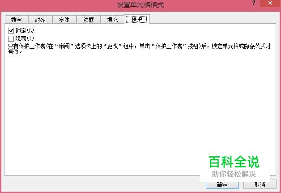Open the 对齐 tab
The height and width of the screenshot is (193, 281).
point(40,20)
